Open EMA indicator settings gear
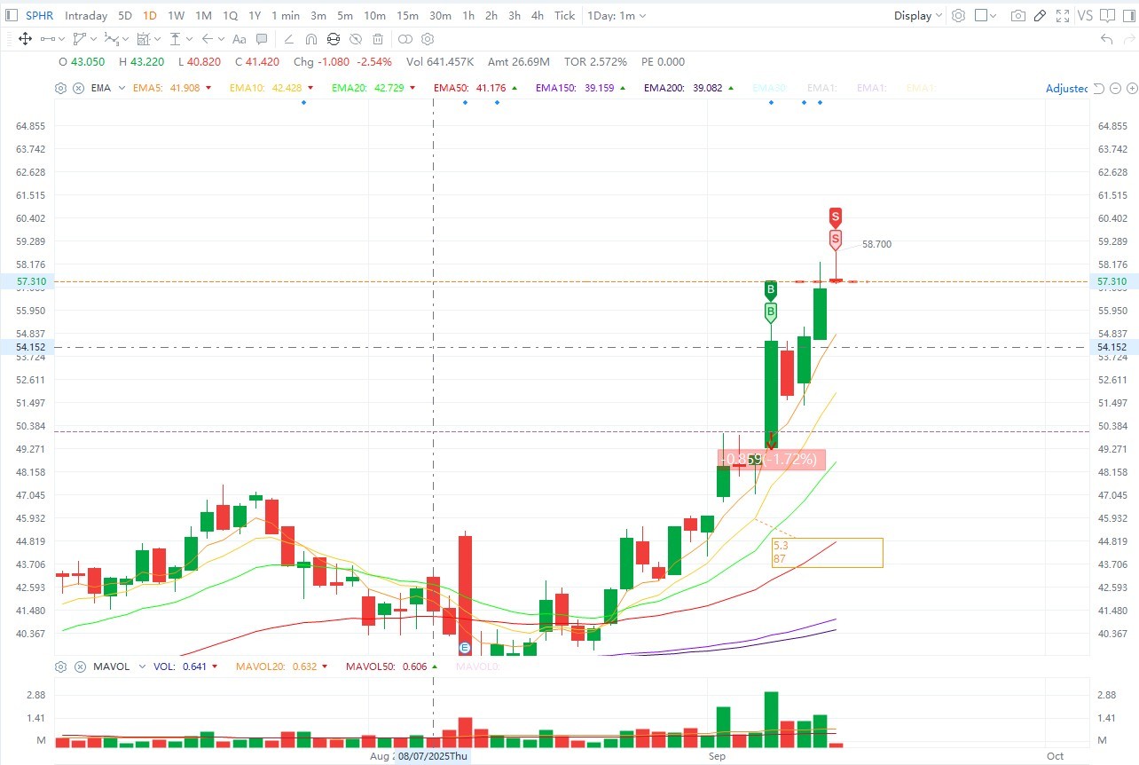This screenshot has height=765, width=1139. tap(60, 88)
